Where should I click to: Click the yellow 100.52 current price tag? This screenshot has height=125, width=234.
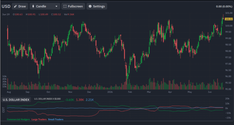coord(229,19)
